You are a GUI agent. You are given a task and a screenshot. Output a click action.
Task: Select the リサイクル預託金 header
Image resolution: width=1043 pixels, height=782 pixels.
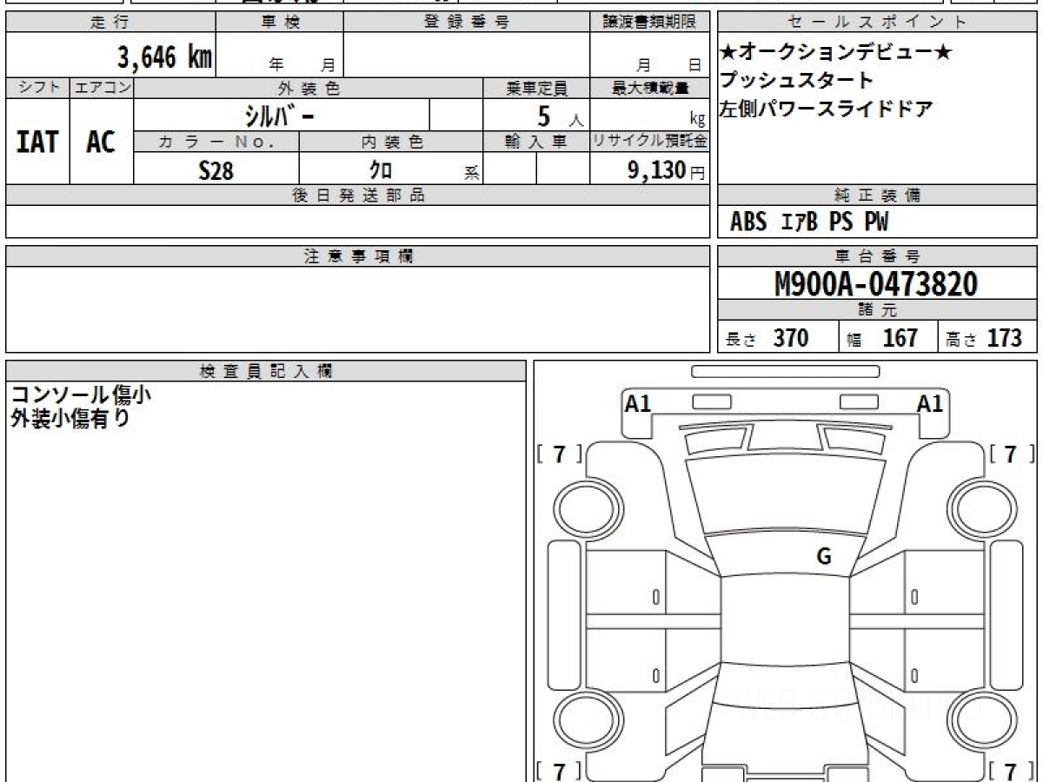pos(649,142)
